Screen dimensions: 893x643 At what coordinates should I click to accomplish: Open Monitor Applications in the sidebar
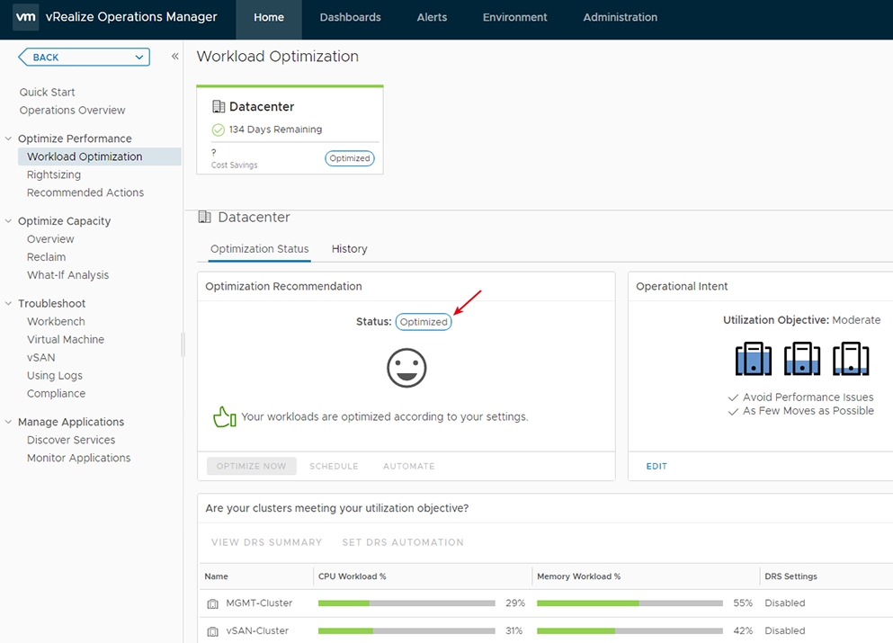coord(78,458)
